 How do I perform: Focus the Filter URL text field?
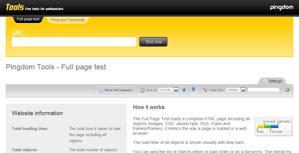[263, 90]
